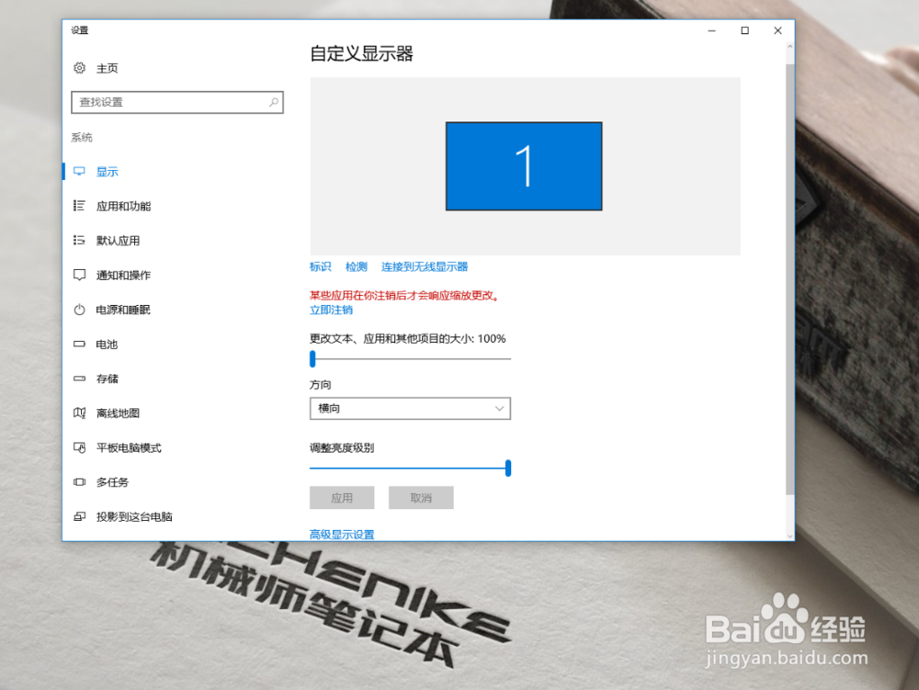The width and height of the screenshot is (919, 690).
Task: Minimize the 设置 window
Action: [711, 30]
